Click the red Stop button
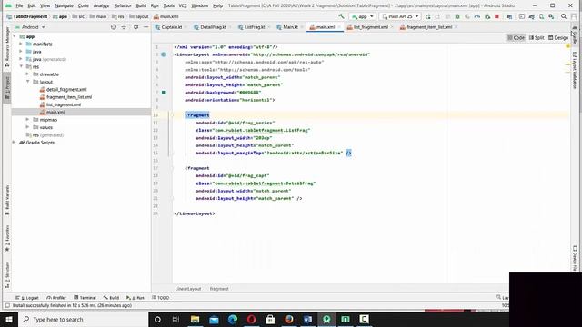The image size is (582, 327). click(x=497, y=16)
